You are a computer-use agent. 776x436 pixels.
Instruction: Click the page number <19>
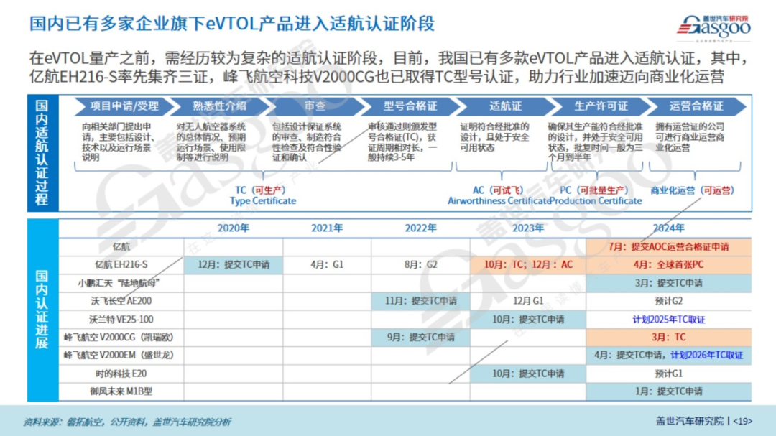click(x=743, y=421)
